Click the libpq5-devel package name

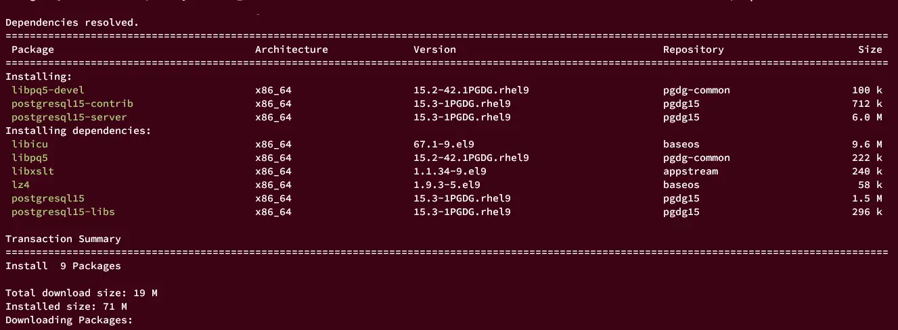pos(48,90)
